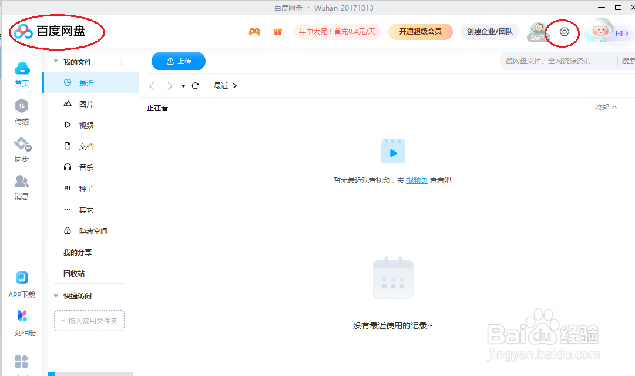Screen dimensions: 635x376
Task: Click the storage capacity progress bar
Action: [x=90, y=374]
